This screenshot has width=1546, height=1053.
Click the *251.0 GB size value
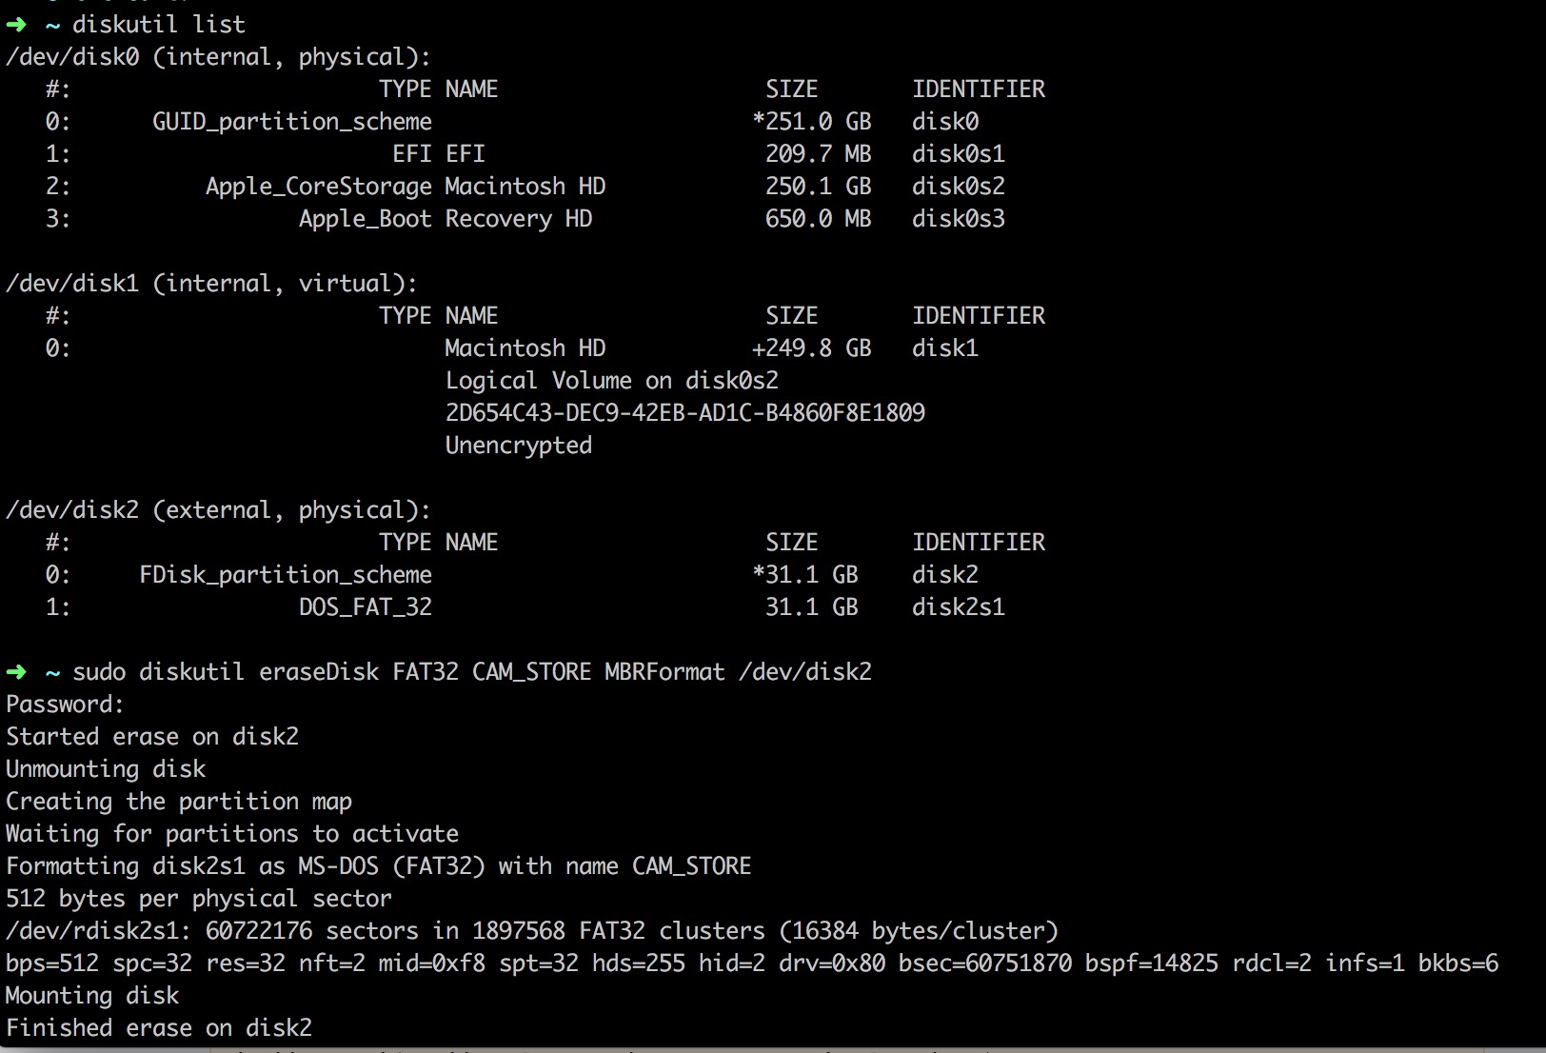(x=812, y=122)
